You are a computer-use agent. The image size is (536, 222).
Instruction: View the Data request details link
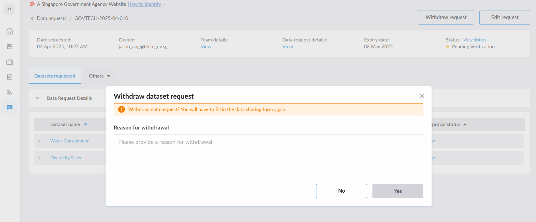(x=288, y=47)
